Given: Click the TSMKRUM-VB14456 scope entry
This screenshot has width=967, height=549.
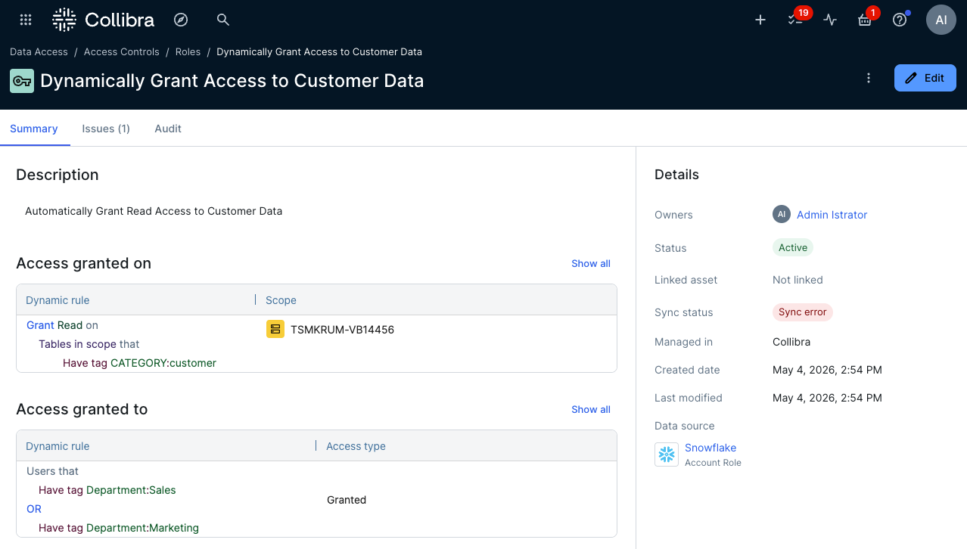Looking at the screenshot, I should tap(342, 330).
